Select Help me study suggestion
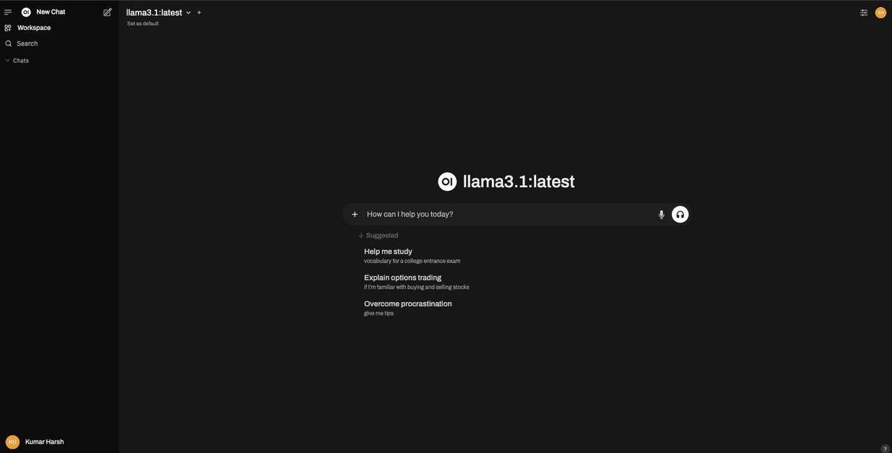 (413, 255)
